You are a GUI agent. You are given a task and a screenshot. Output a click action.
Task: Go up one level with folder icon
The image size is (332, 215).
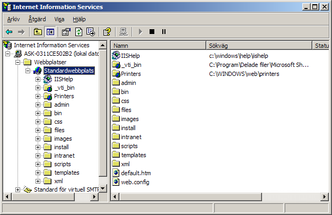38,32
